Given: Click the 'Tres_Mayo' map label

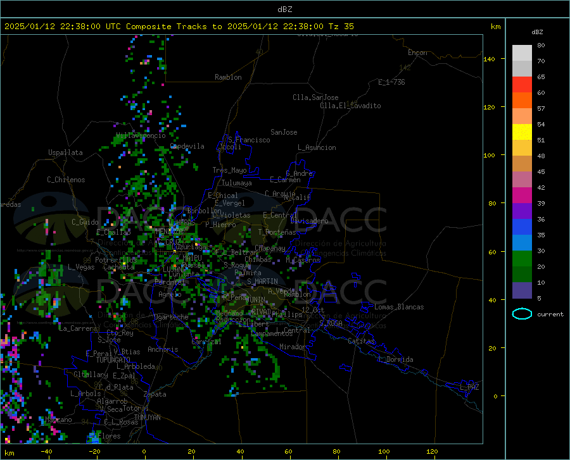Looking at the screenshot, I should [229, 170].
